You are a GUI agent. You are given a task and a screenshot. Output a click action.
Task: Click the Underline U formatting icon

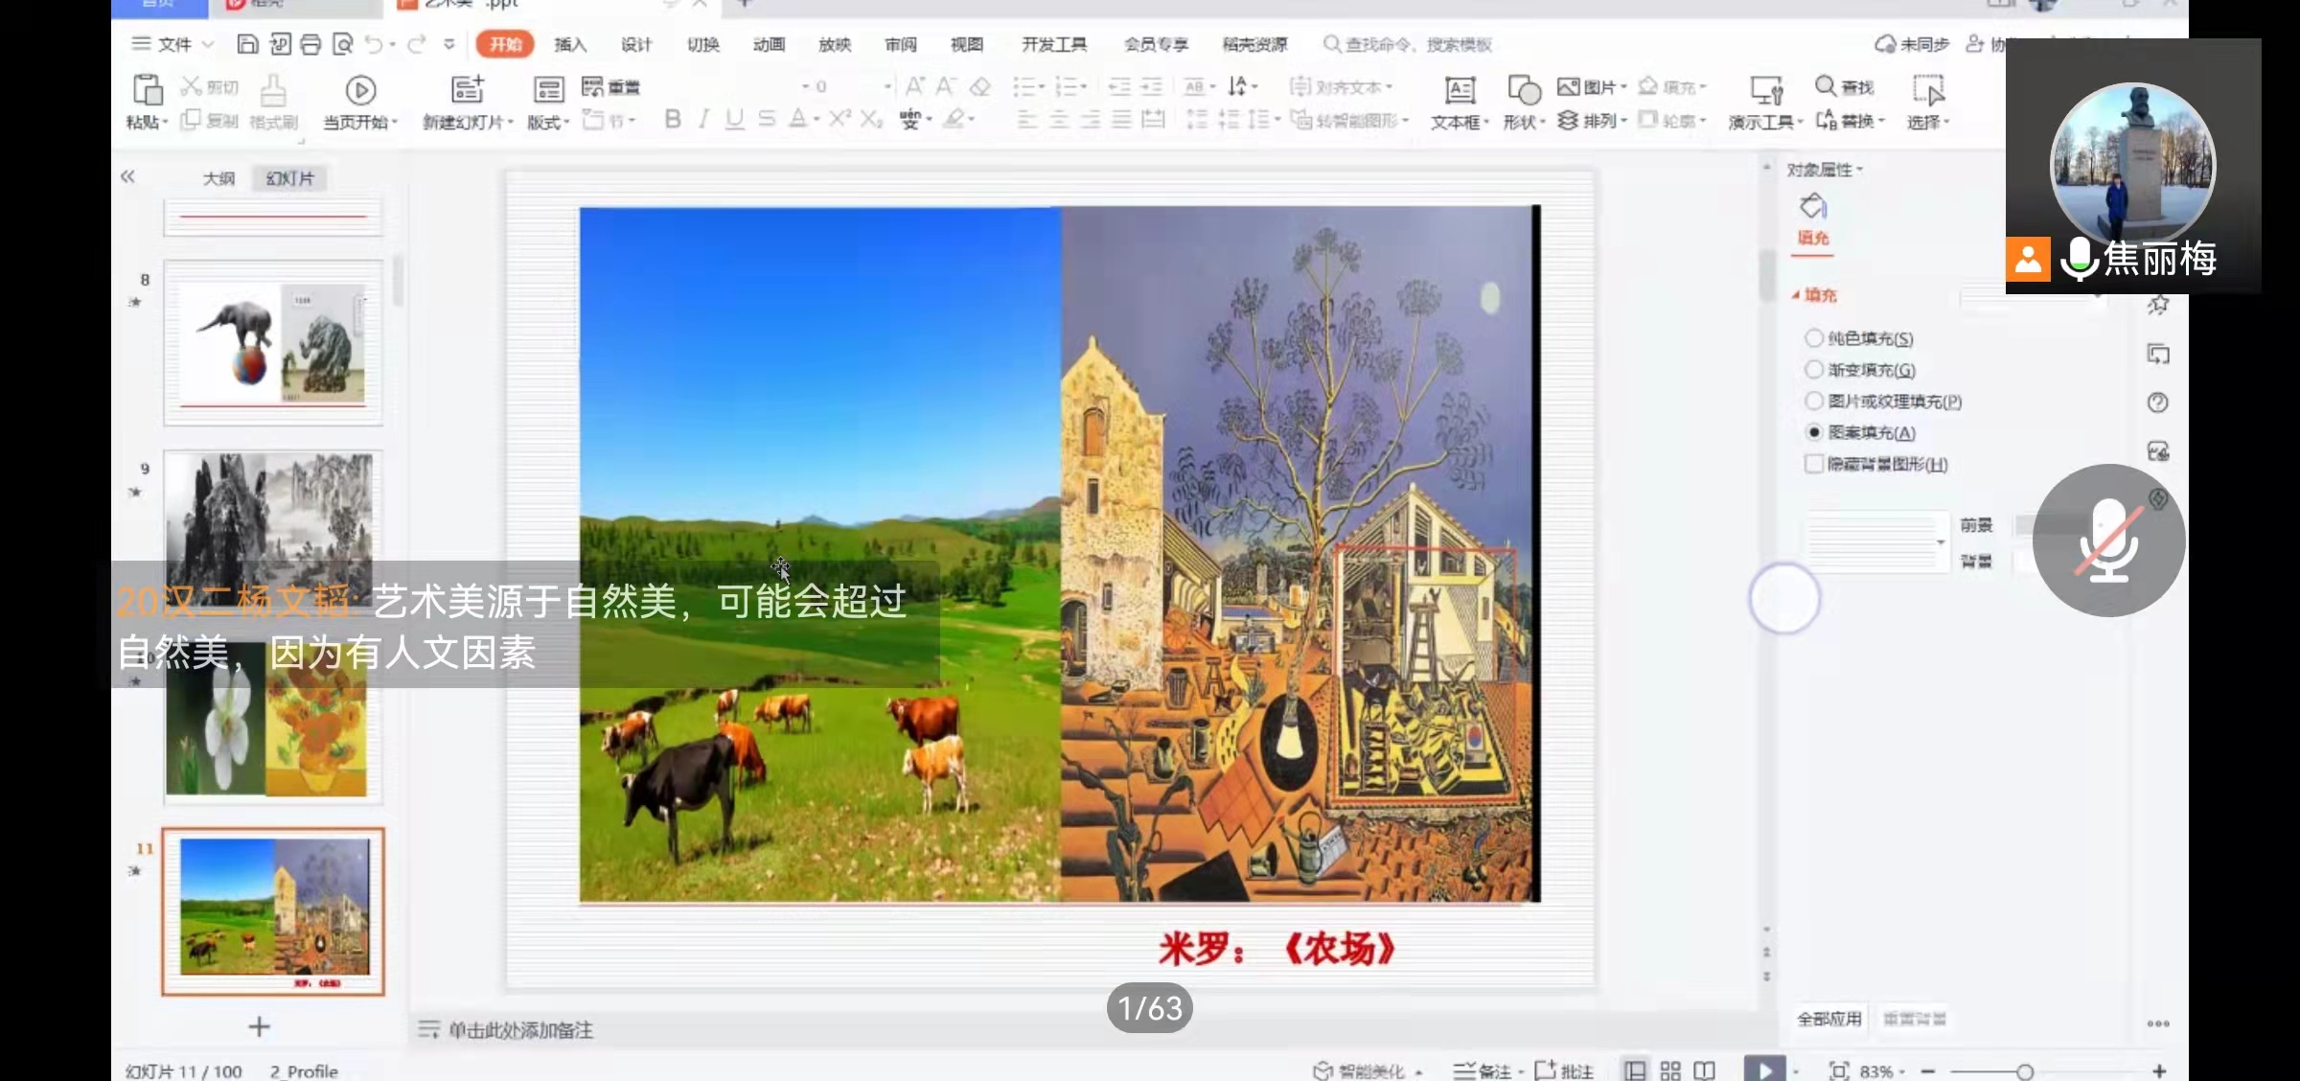coord(734,119)
